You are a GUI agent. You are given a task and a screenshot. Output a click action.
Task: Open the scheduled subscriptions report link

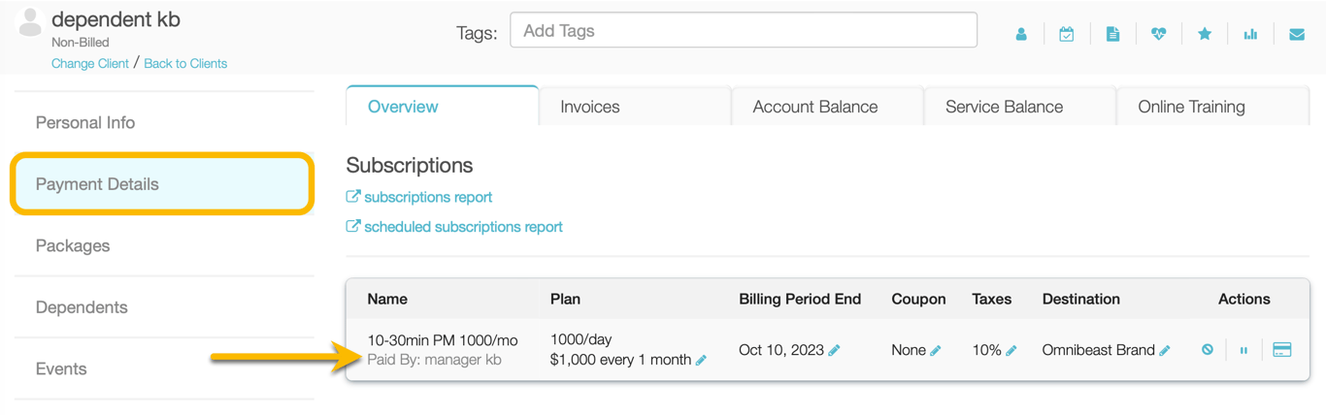454,227
